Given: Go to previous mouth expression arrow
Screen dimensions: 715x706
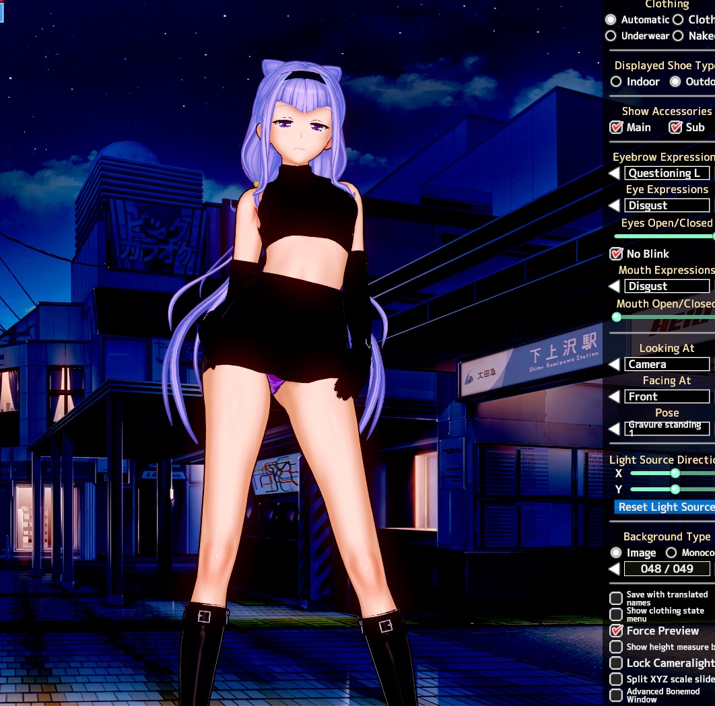Looking at the screenshot, I should tap(614, 286).
